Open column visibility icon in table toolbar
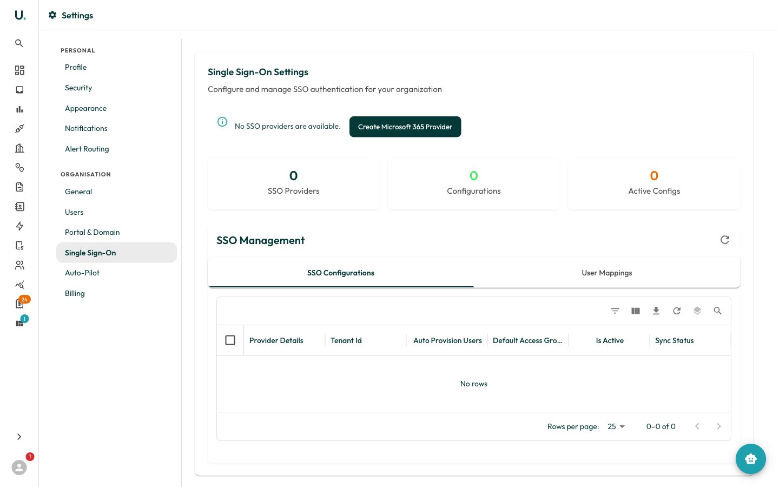 (636, 311)
